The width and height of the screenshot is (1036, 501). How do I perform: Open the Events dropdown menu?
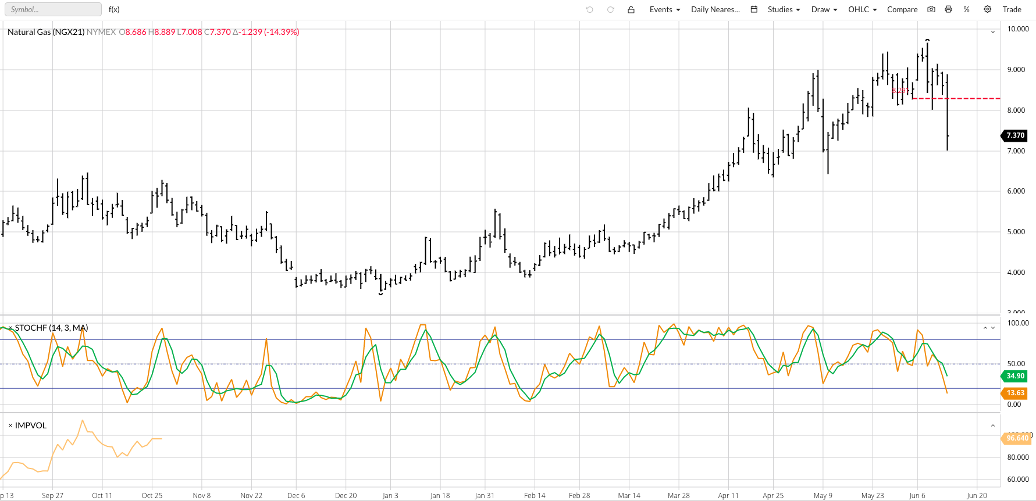(664, 9)
